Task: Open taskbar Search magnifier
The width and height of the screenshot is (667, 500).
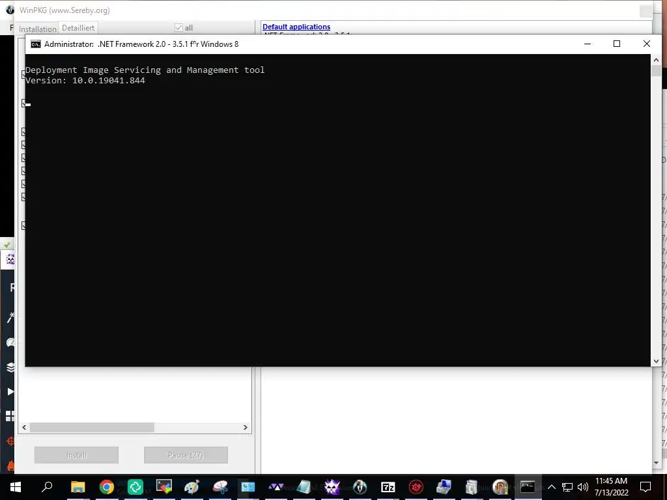Action: click(x=47, y=487)
